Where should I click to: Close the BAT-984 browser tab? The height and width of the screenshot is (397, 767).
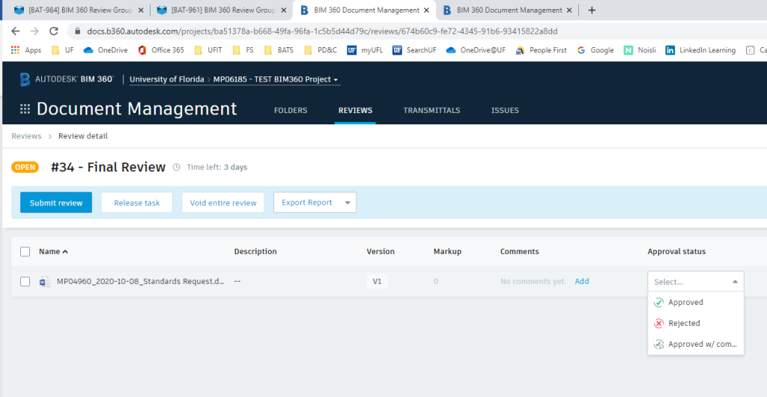pyautogui.click(x=141, y=10)
